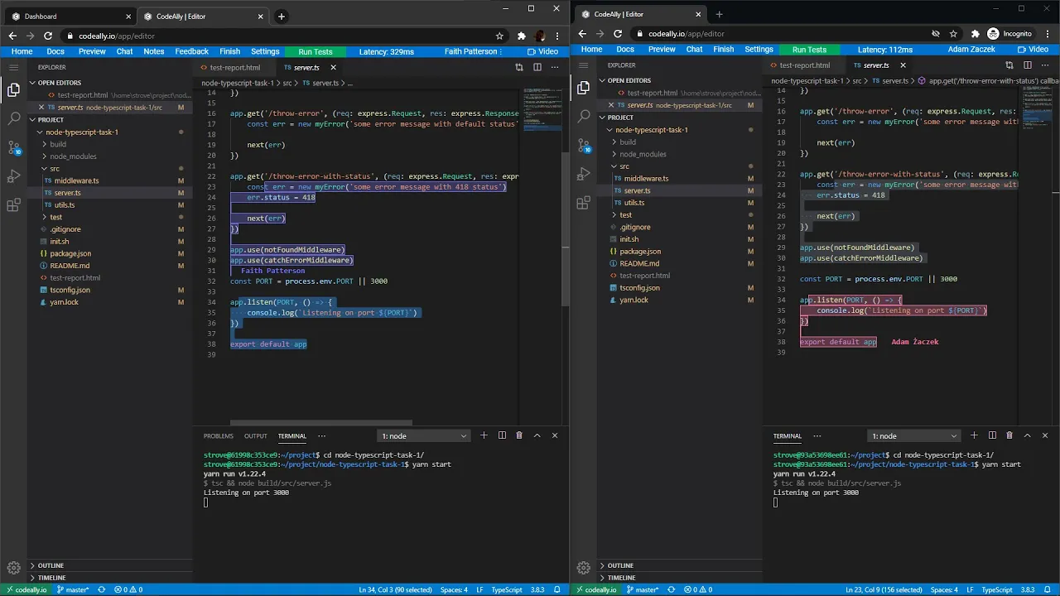This screenshot has width=1060, height=596.
Task: Click Run Tests in right window
Action: [x=809, y=50]
